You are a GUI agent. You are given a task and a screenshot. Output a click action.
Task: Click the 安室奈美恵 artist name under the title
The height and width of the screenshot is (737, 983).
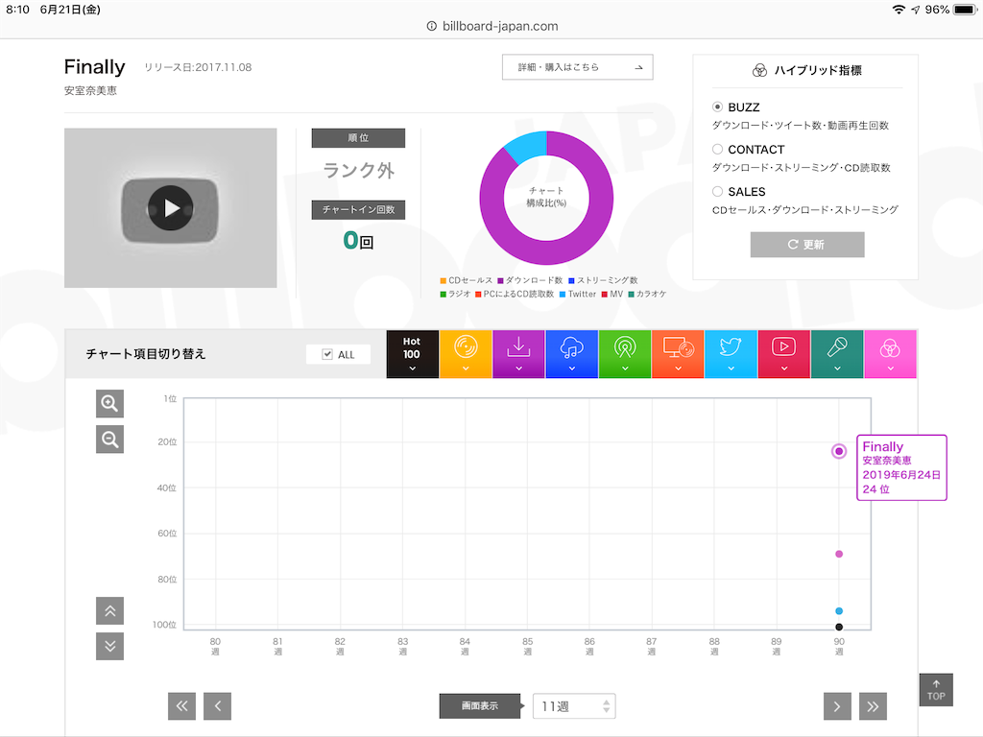pos(90,90)
